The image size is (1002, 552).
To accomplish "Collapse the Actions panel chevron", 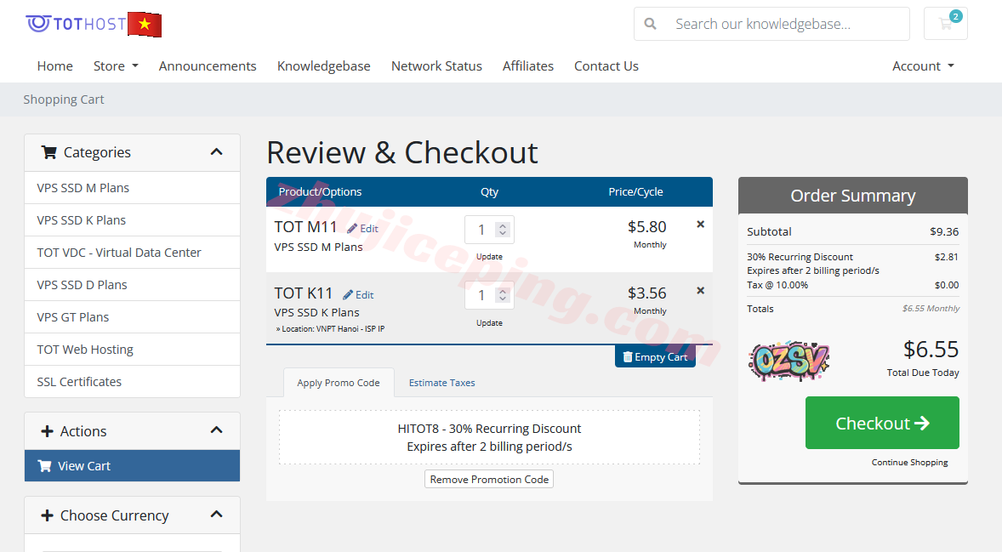I will tap(216, 431).
